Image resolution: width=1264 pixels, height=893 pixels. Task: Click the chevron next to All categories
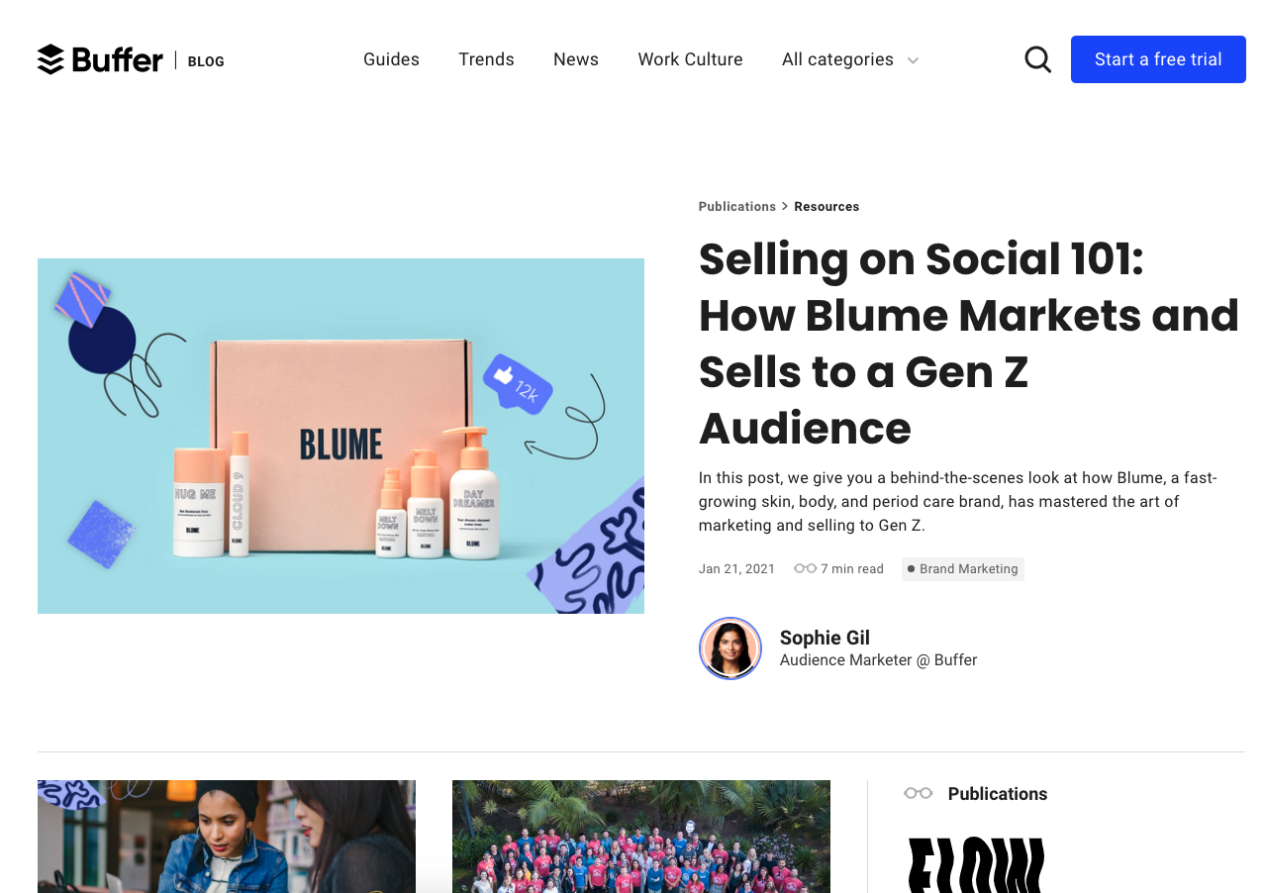click(913, 60)
